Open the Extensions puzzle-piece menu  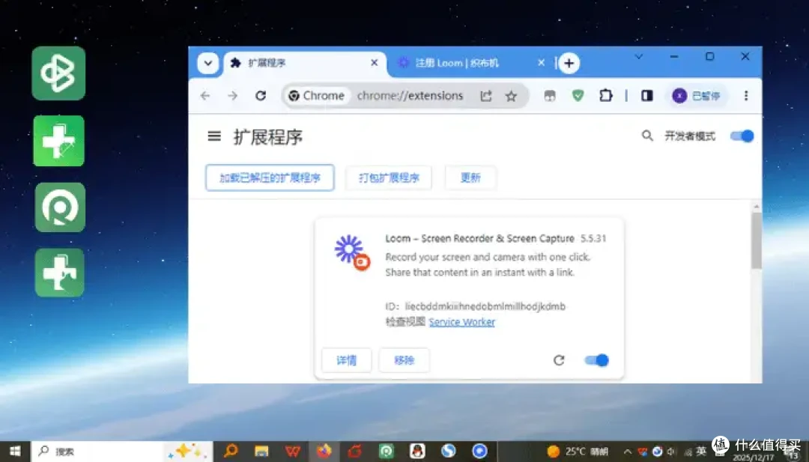[606, 95]
